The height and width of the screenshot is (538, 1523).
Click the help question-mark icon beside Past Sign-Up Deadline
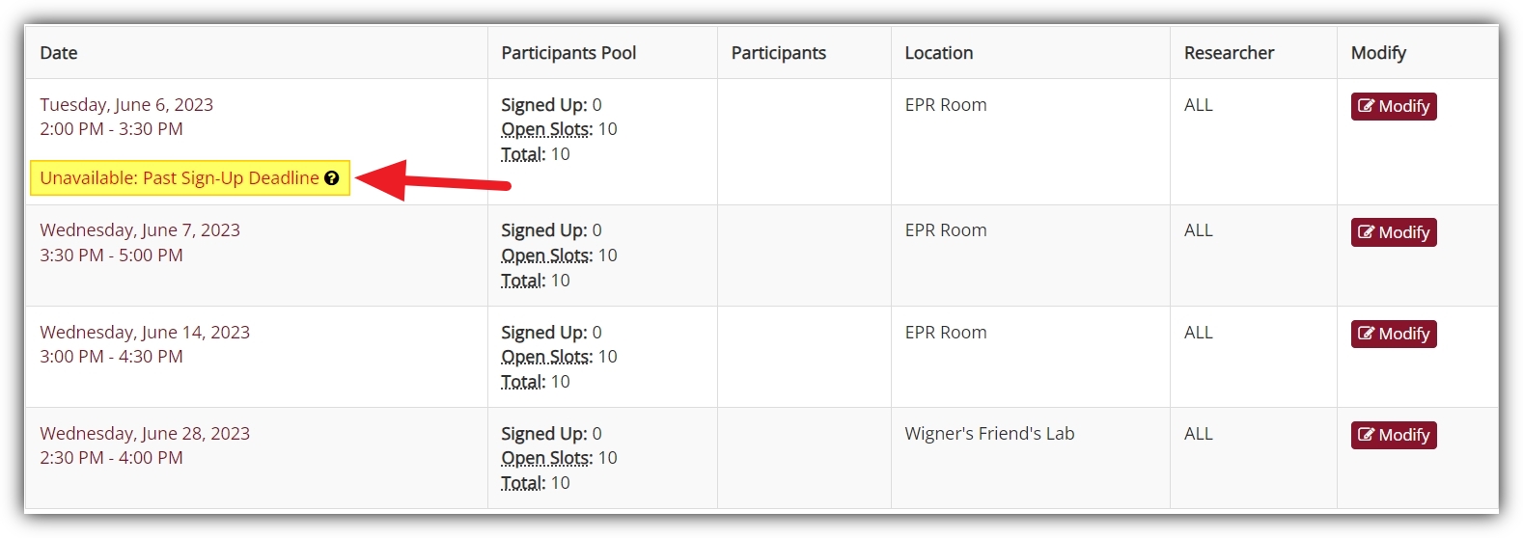tap(332, 178)
